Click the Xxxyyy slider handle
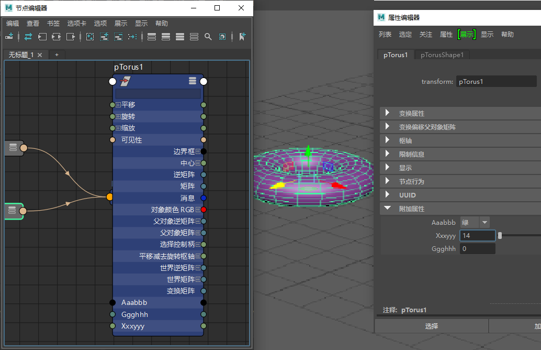 click(500, 236)
